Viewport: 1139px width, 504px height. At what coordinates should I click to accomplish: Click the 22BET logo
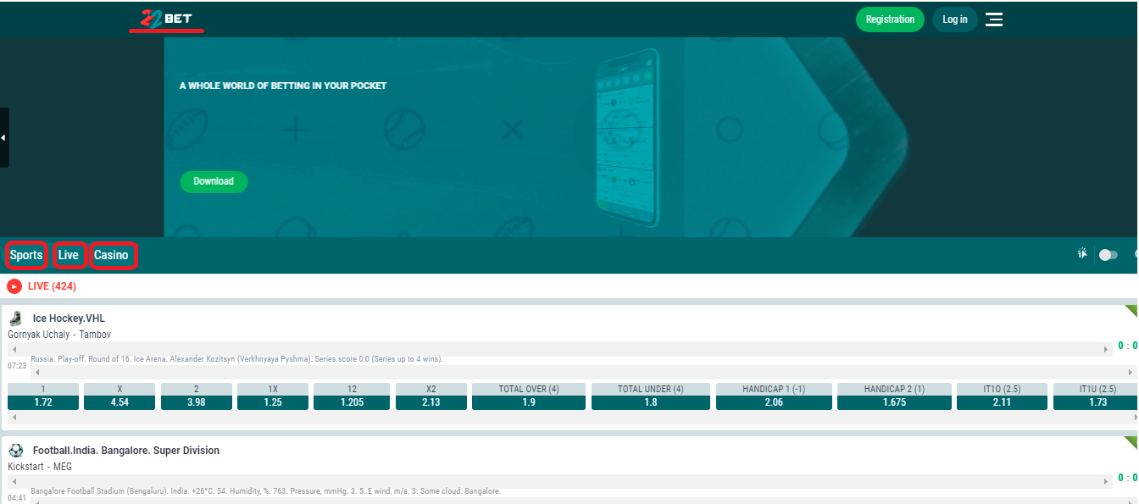point(166,19)
